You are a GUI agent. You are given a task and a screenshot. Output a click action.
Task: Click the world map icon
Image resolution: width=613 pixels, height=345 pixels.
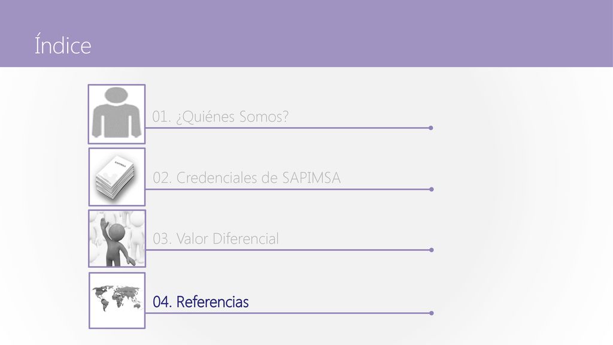pyautogui.click(x=117, y=301)
